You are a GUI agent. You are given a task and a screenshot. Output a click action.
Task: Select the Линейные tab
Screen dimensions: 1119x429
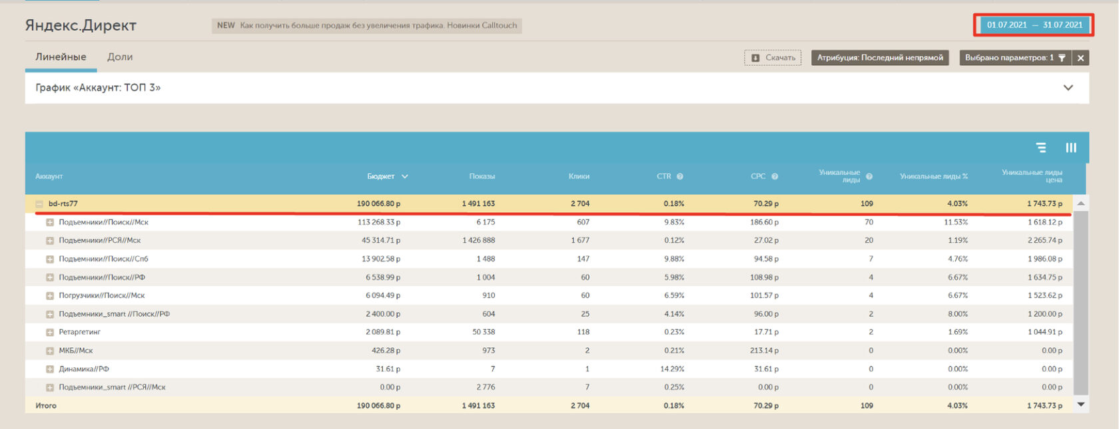click(61, 57)
